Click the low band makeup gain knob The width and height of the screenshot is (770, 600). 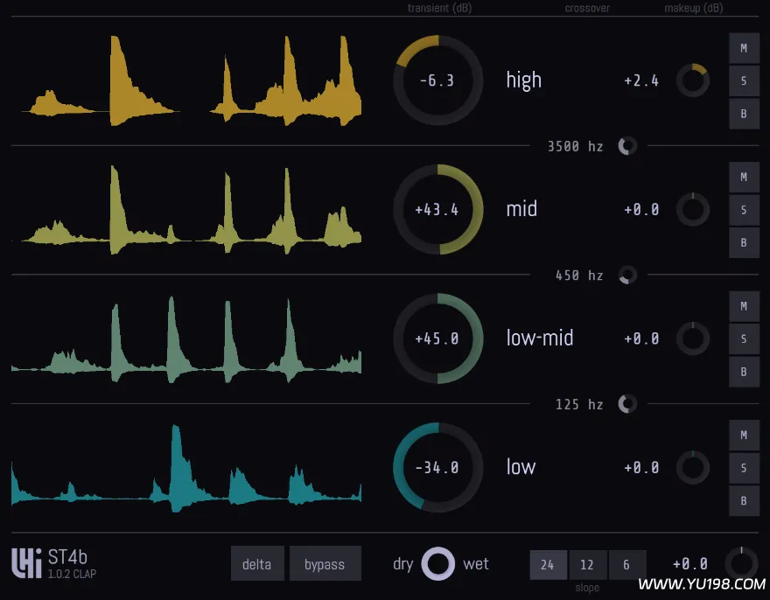[x=694, y=467]
